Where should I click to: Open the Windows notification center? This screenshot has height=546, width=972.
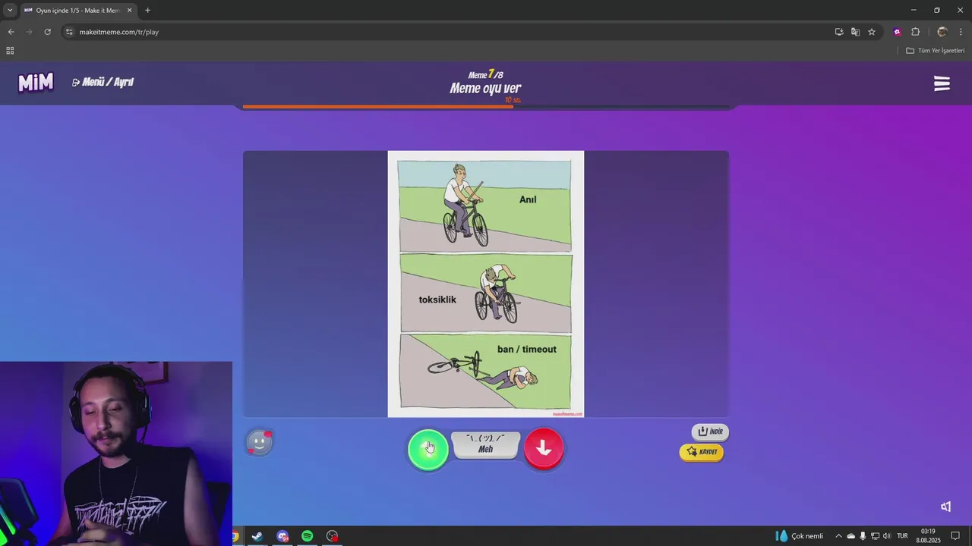(x=955, y=536)
